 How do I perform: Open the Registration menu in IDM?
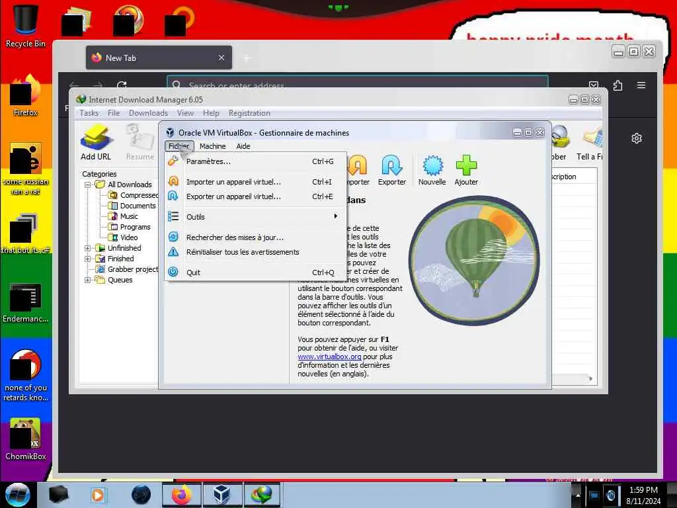click(x=249, y=113)
